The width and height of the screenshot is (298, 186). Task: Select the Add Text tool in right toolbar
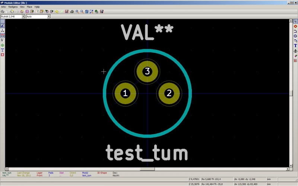pos(295,45)
